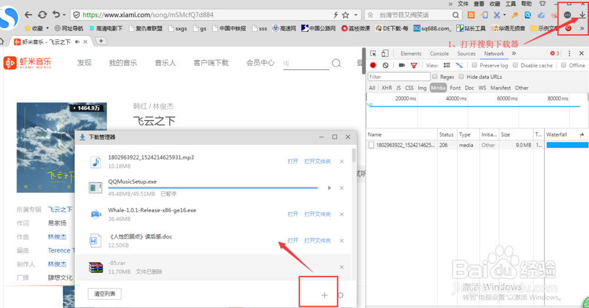Click the key password-manager icon
This screenshot has height=308, width=589.
[515, 15]
